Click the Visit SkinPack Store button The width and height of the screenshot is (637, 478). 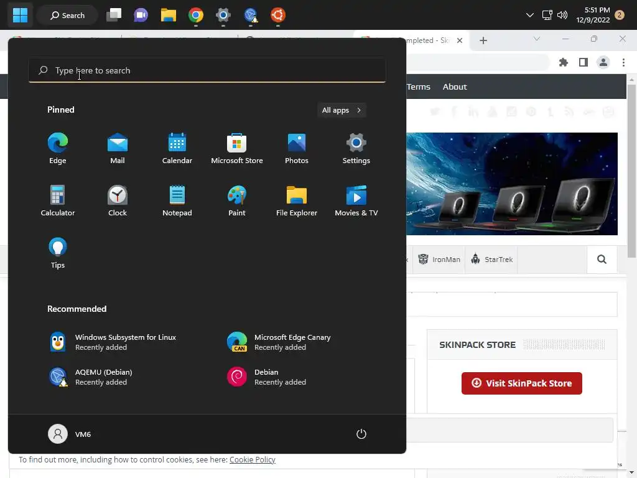(x=522, y=383)
